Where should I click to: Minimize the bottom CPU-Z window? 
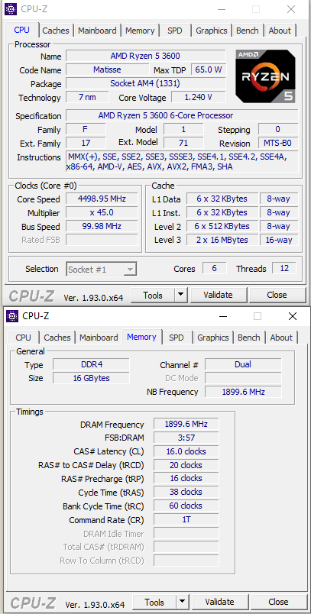(x=223, y=316)
